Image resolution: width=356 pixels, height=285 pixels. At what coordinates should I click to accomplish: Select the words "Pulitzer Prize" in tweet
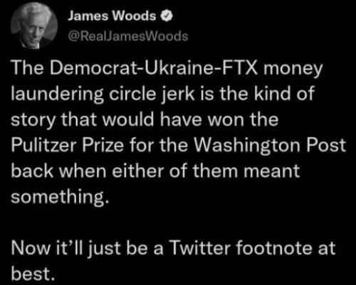pyautogui.click(x=68, y=145)
